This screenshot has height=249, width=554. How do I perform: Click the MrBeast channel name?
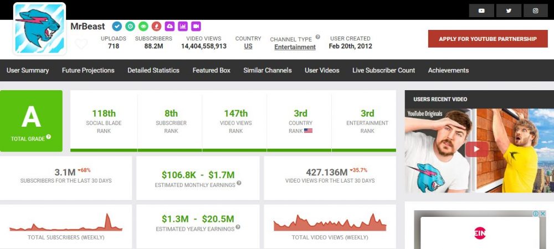click(x=88, y=27)
